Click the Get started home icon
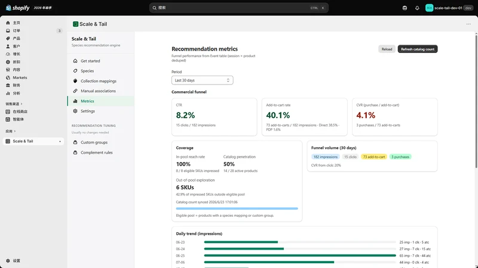The width and height of the screenshot is (478, 268). [x=75, y=61]
